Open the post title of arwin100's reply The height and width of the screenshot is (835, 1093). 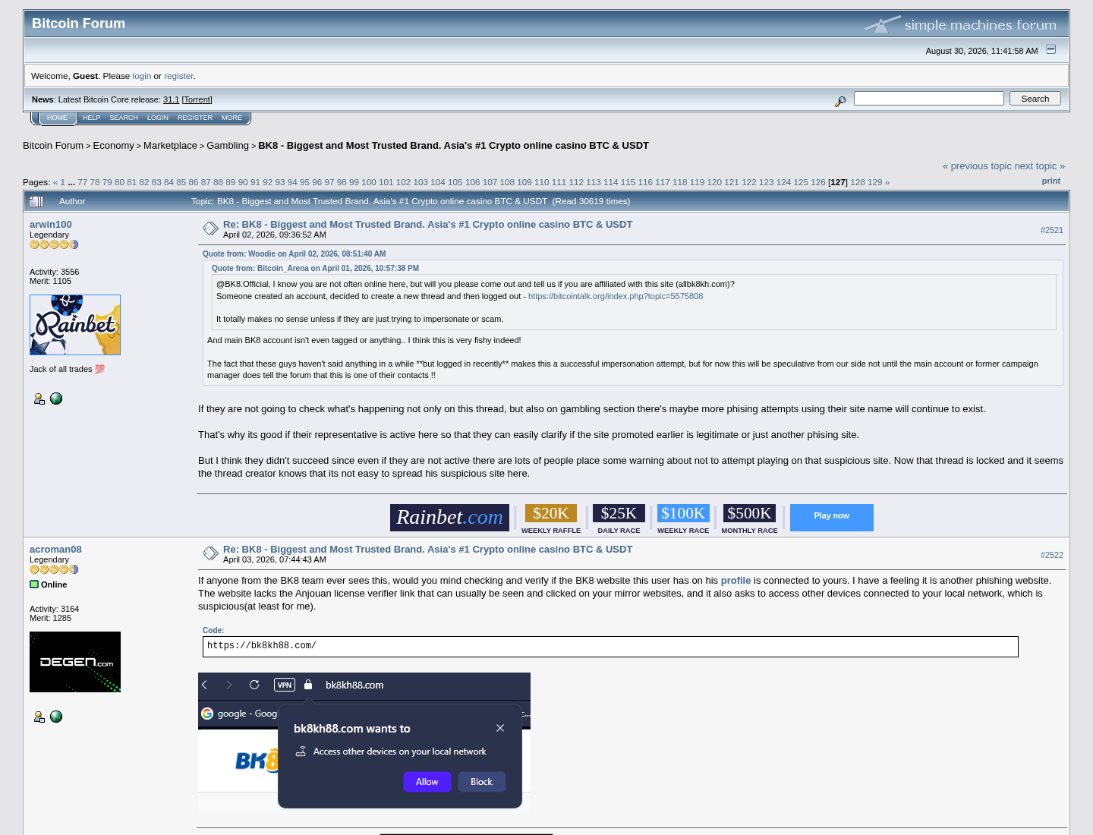(427, 225)
